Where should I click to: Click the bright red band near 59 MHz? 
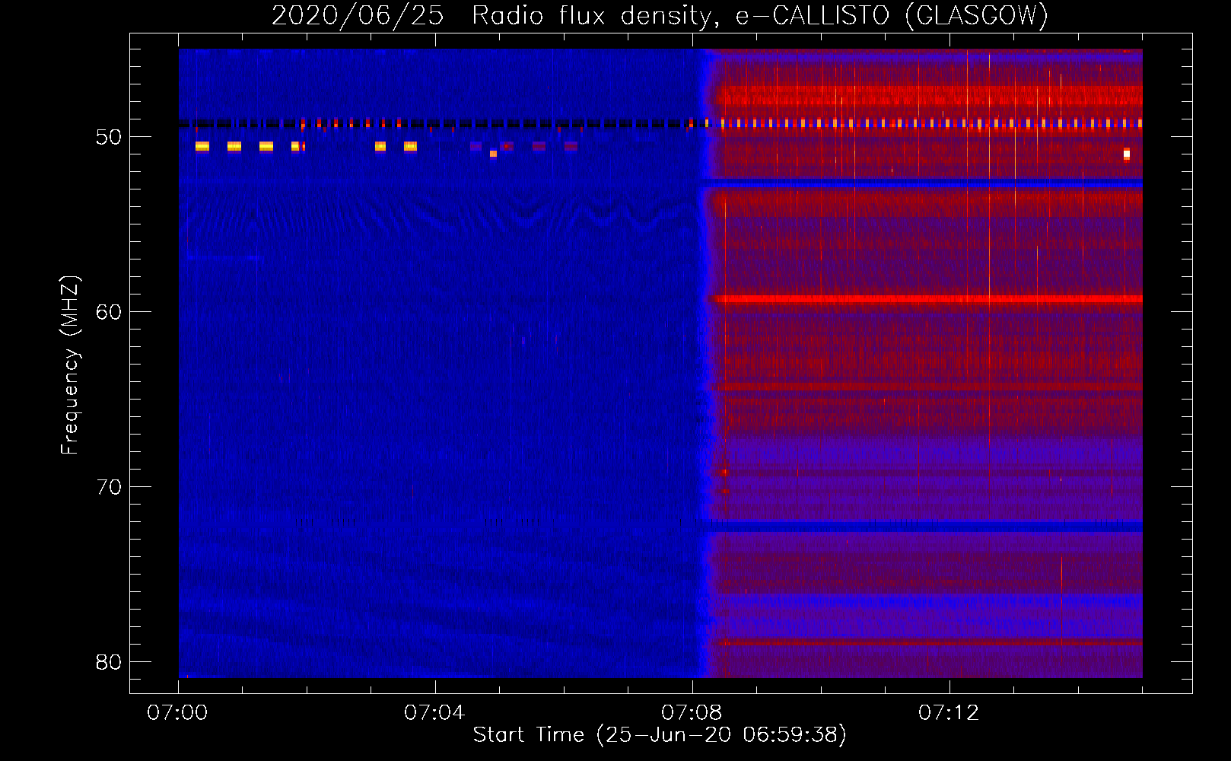pyautogui.click(x=927, y=299)
